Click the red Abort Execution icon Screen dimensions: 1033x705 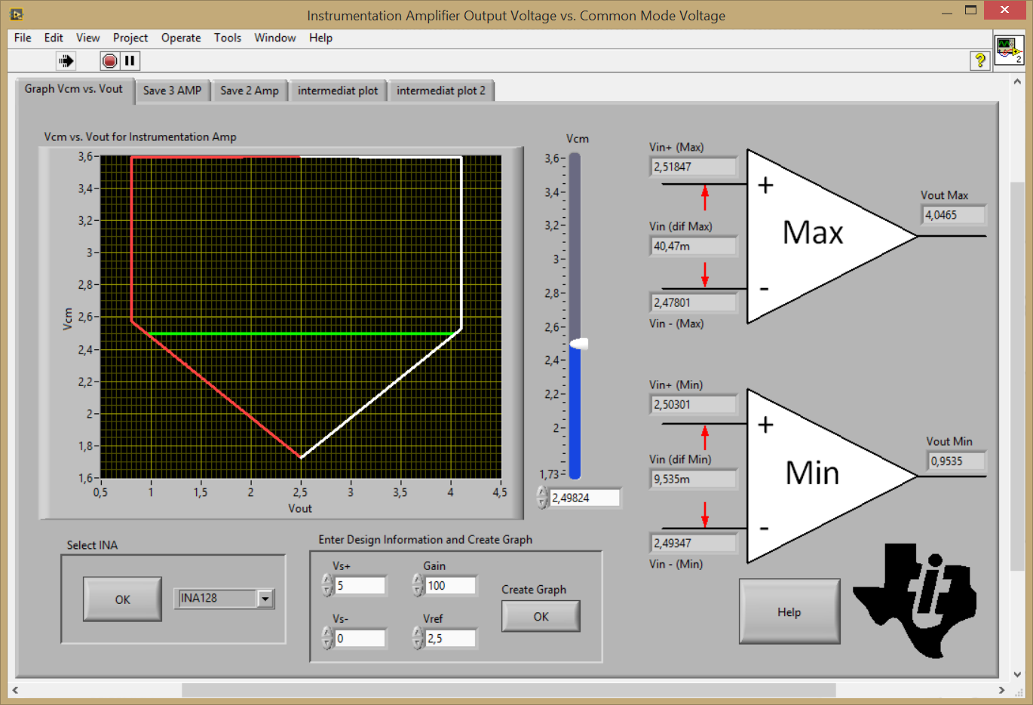pyautogui.click(x=110, y=61)
